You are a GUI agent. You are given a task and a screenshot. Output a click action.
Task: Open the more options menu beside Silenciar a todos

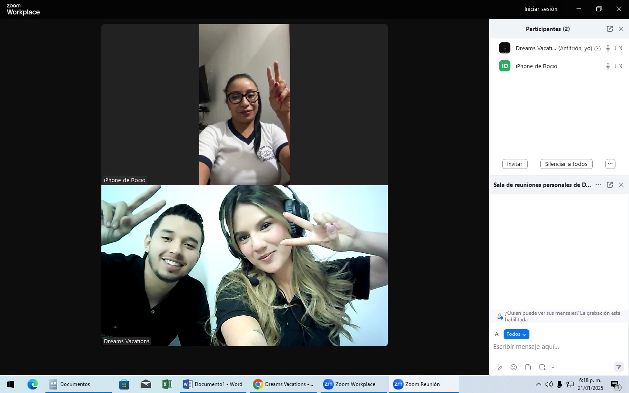[x=610, y=164]
